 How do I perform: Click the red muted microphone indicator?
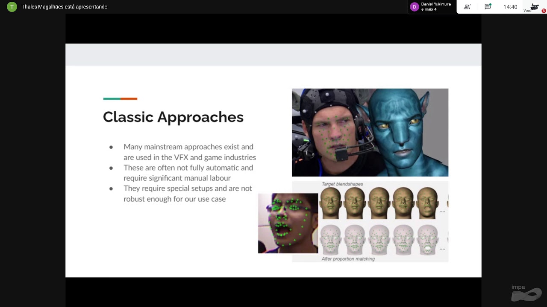544,11
